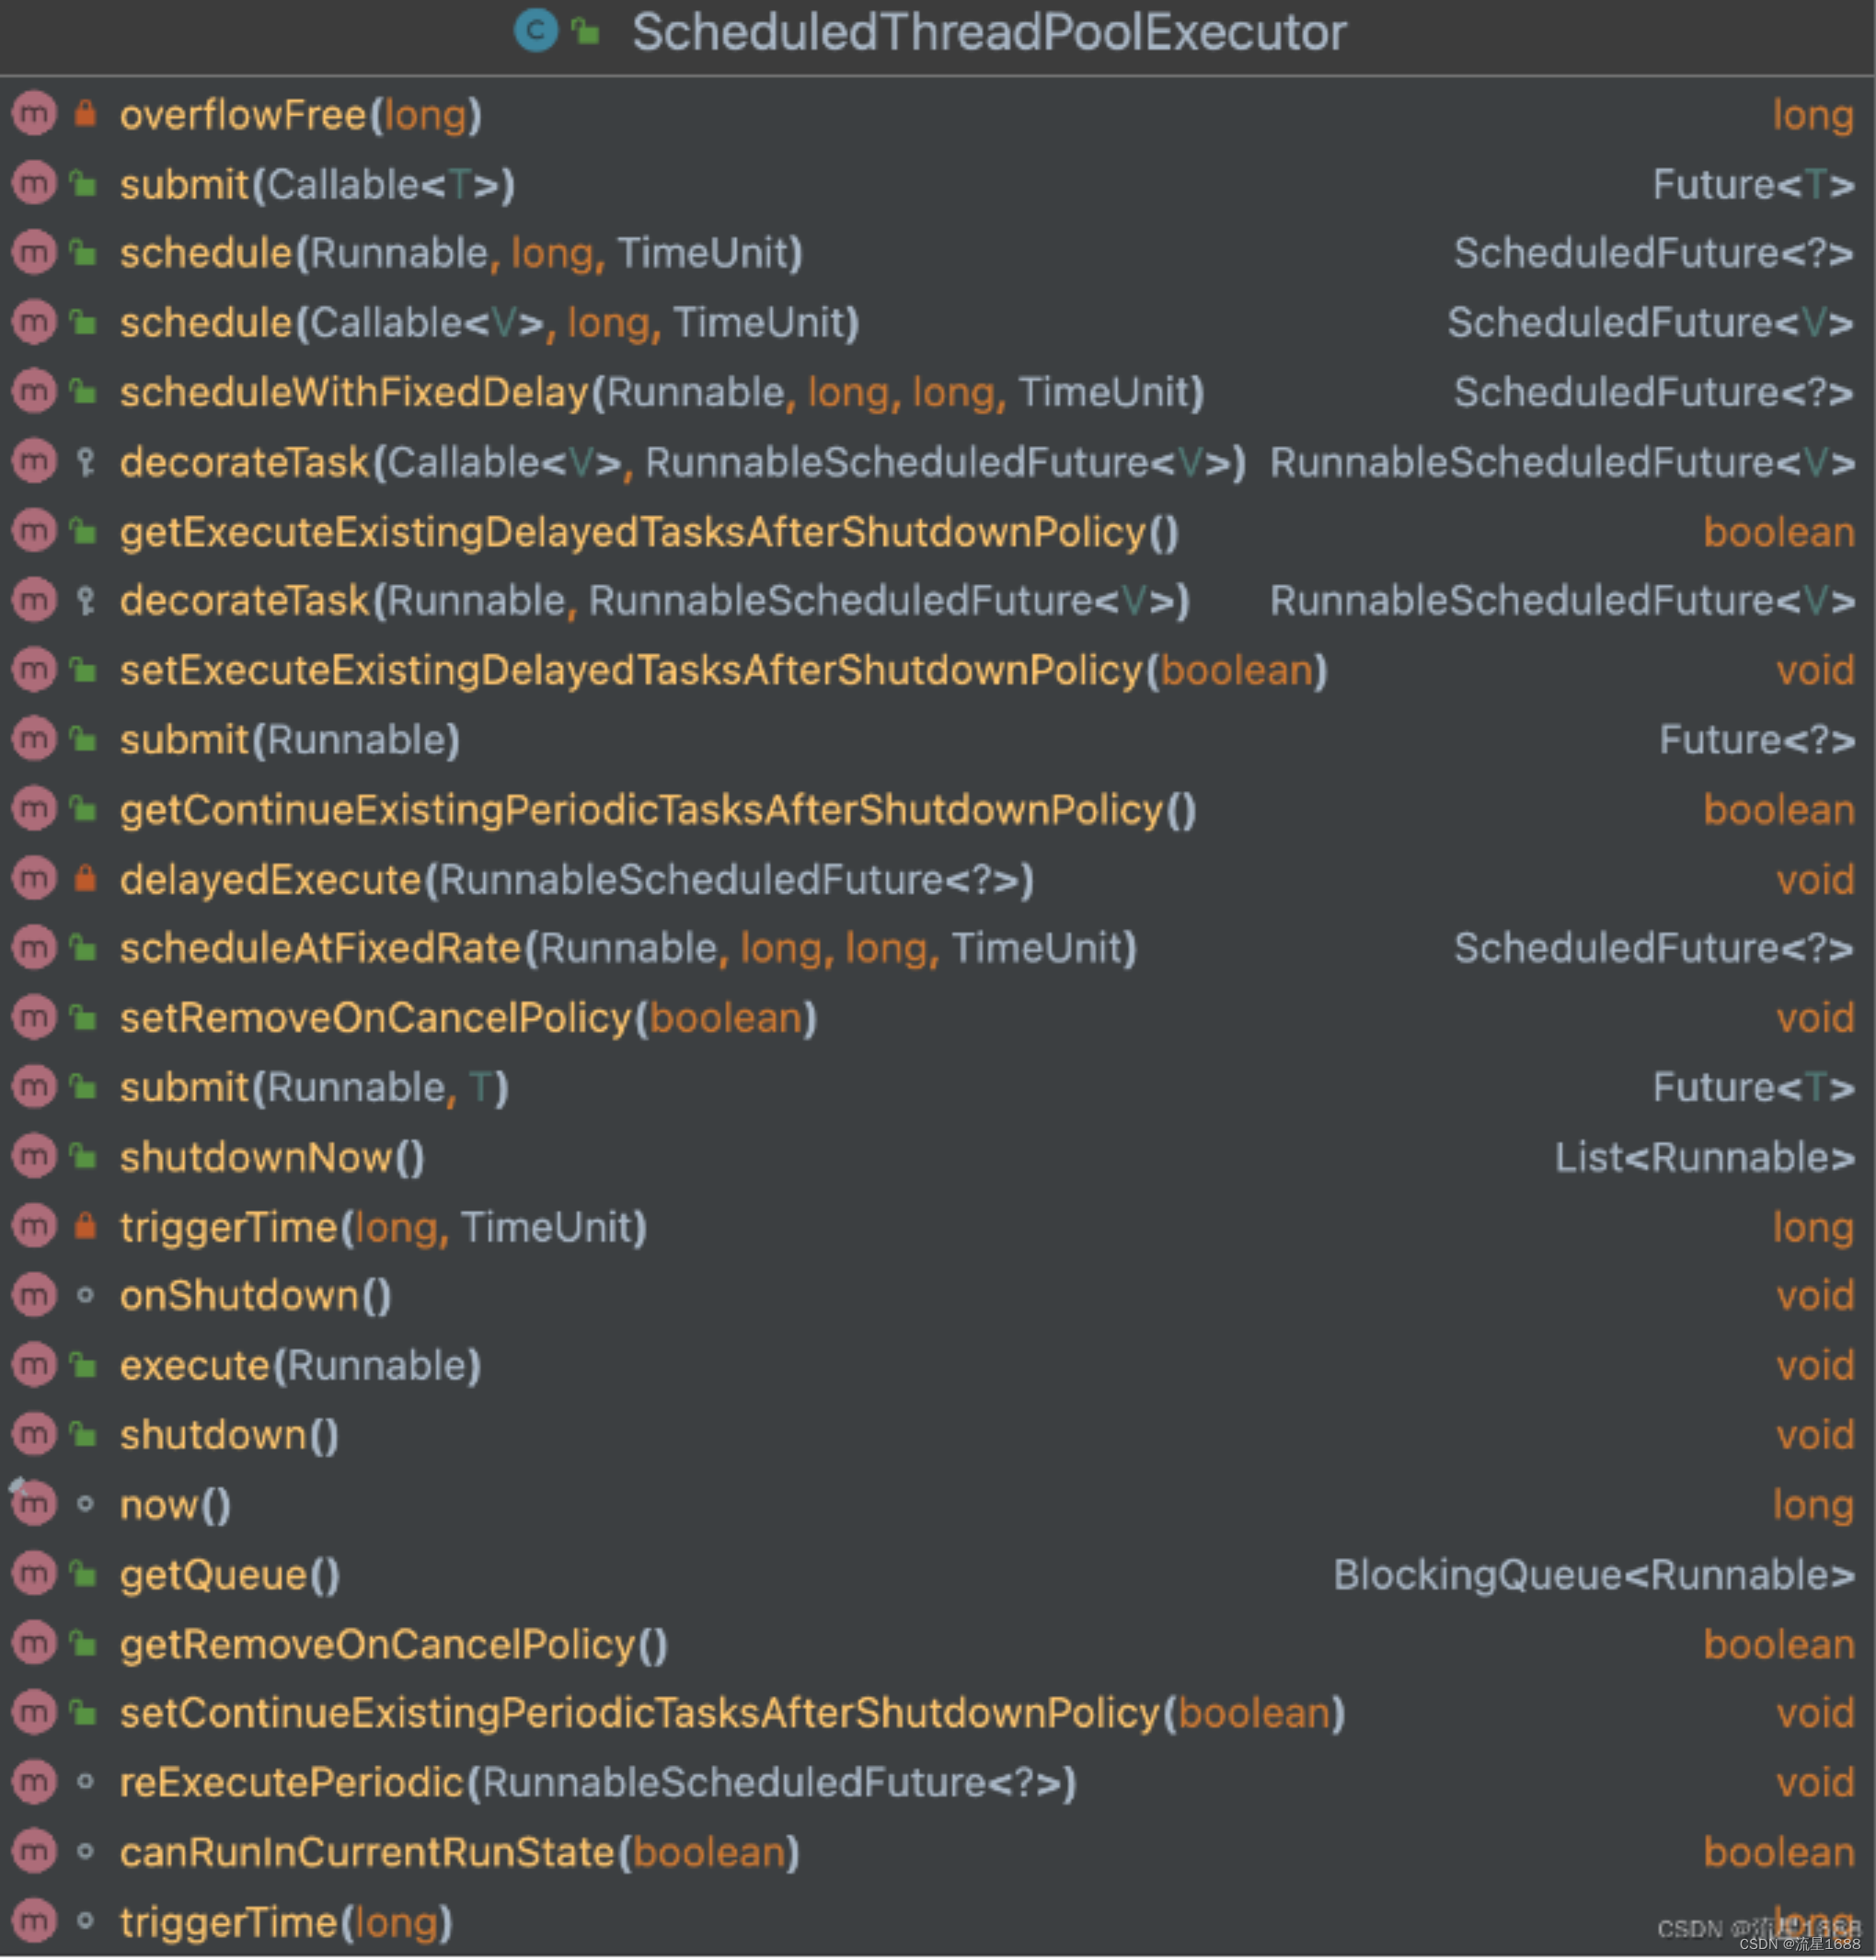Click method icon for submit(Runnable, T)

pos(34,1087)
